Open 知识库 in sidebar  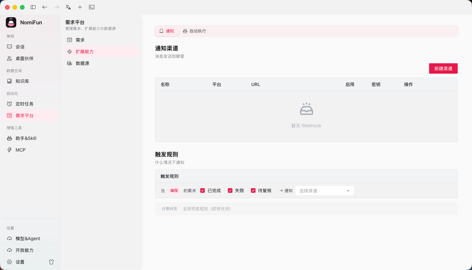[x=30, y=81]
